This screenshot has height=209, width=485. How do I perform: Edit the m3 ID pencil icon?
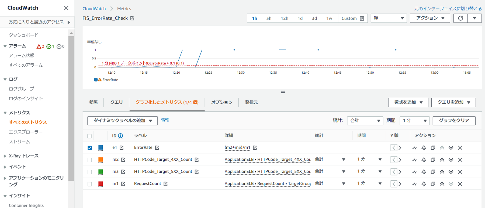[123, 172]
